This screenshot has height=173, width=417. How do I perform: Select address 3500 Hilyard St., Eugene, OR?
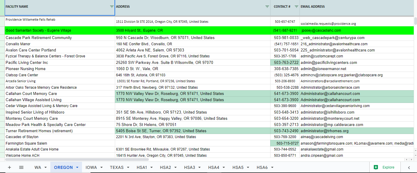coord(193,30)
